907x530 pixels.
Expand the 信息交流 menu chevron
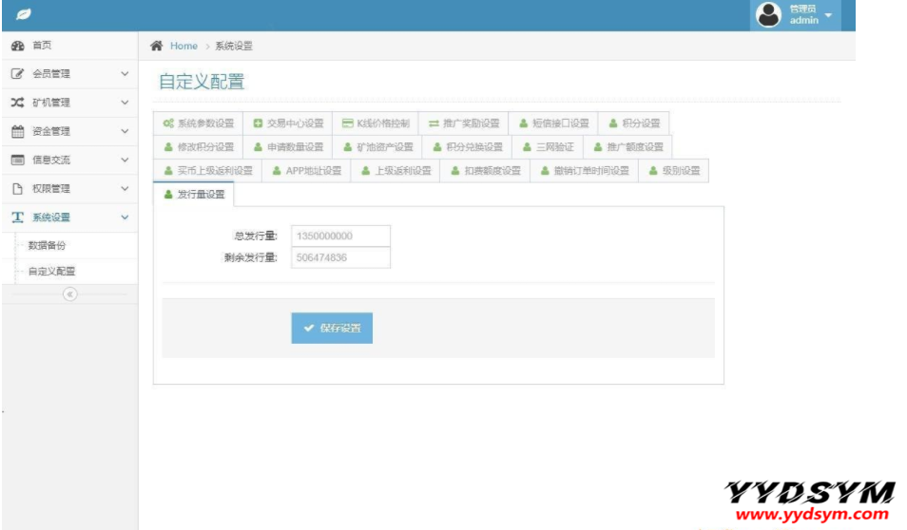[x=125, y=161]
